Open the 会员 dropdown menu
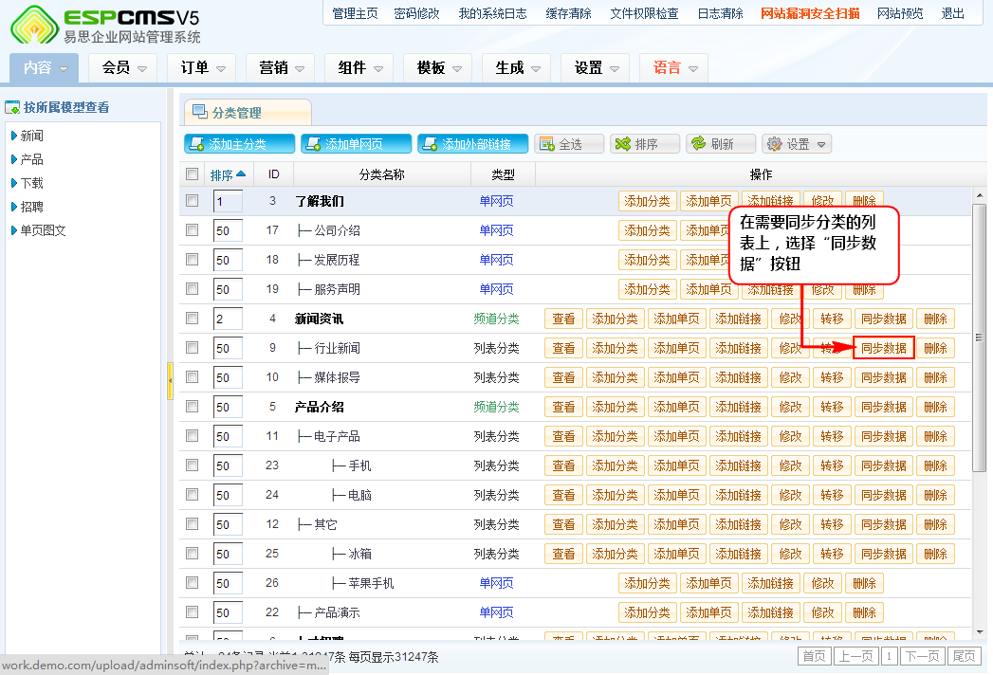The image size is (993, 675). [x=123, y=67]
